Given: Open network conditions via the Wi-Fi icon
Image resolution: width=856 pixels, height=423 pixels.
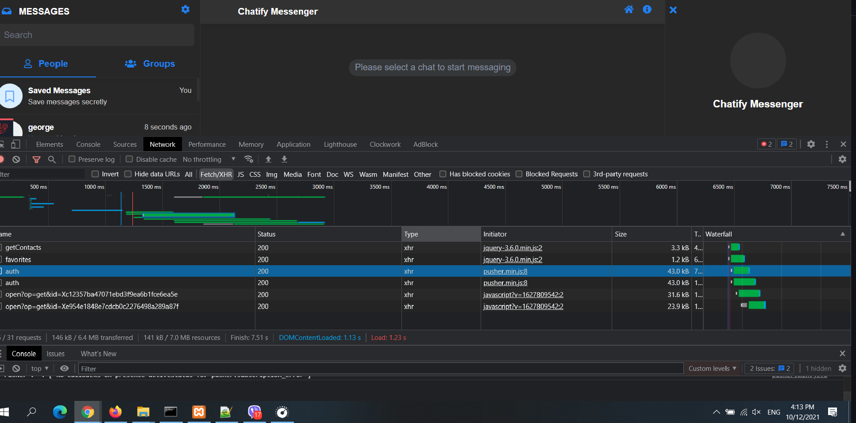Looking at the screenshot, I should pos(249,159).
